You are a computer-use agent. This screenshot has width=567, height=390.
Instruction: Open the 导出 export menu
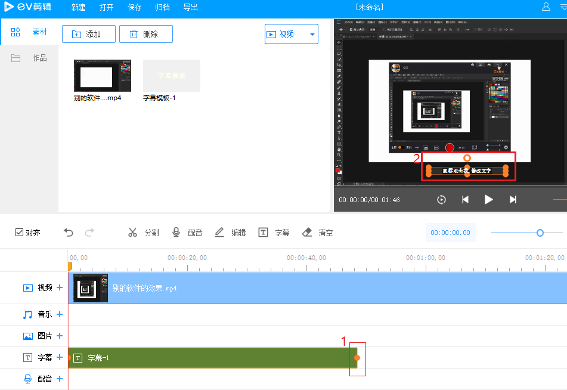point(190,7)
